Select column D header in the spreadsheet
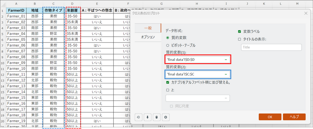This screenshot has width=313, height=129. 72,4
